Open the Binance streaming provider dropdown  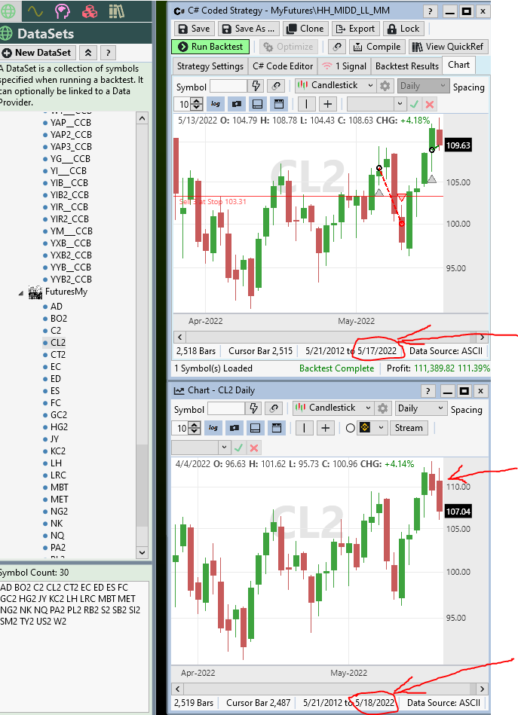point(373,428)
